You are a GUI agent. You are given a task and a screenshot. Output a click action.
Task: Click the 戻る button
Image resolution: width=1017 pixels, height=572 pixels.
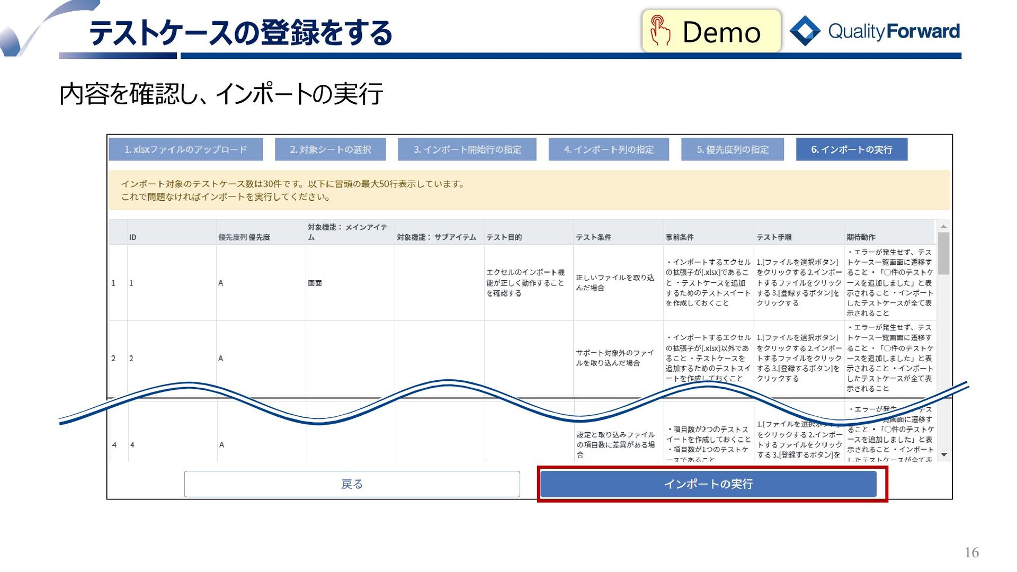point(352,484)
